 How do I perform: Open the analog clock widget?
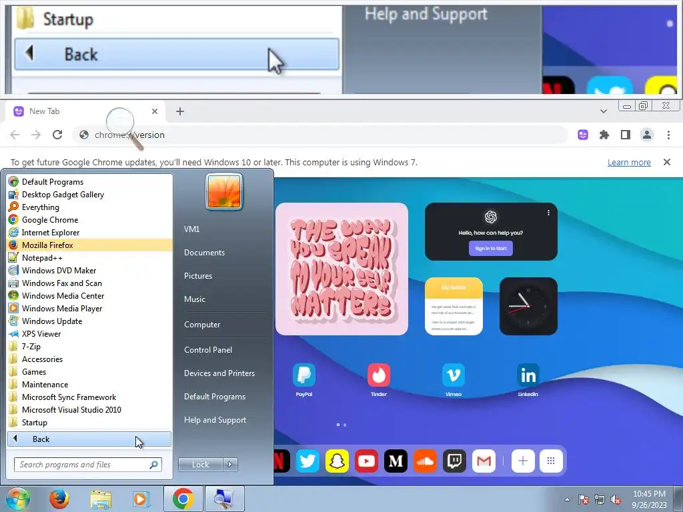[528, 307]
